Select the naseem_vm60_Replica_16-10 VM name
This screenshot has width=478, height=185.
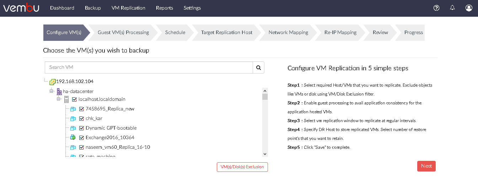point(118,147)
